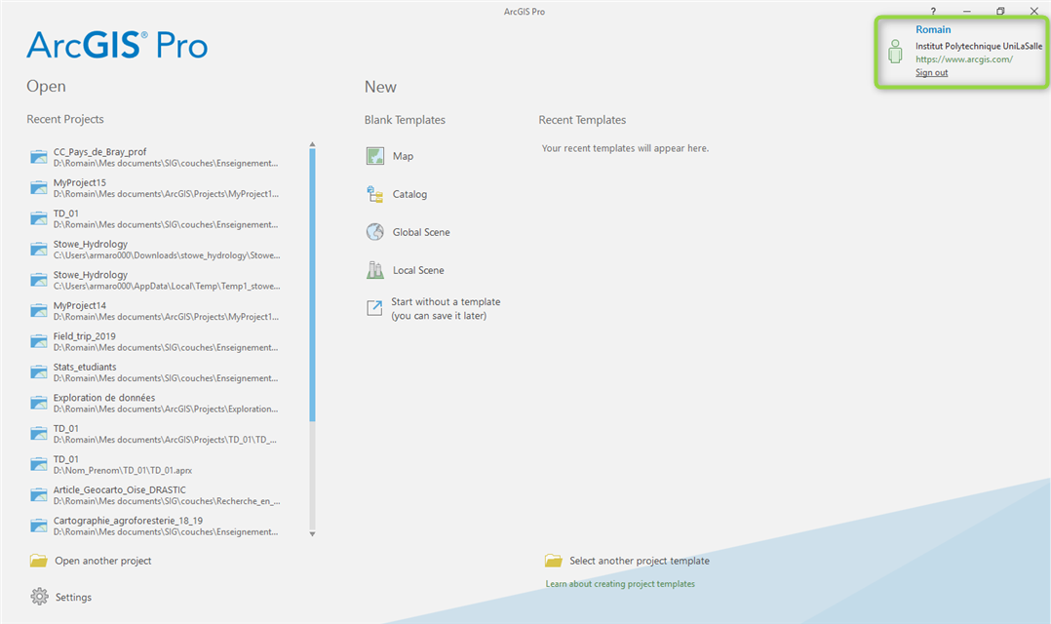Click the Article_Geocarto_Oise_DRASTIC project icon

point(39,494)
